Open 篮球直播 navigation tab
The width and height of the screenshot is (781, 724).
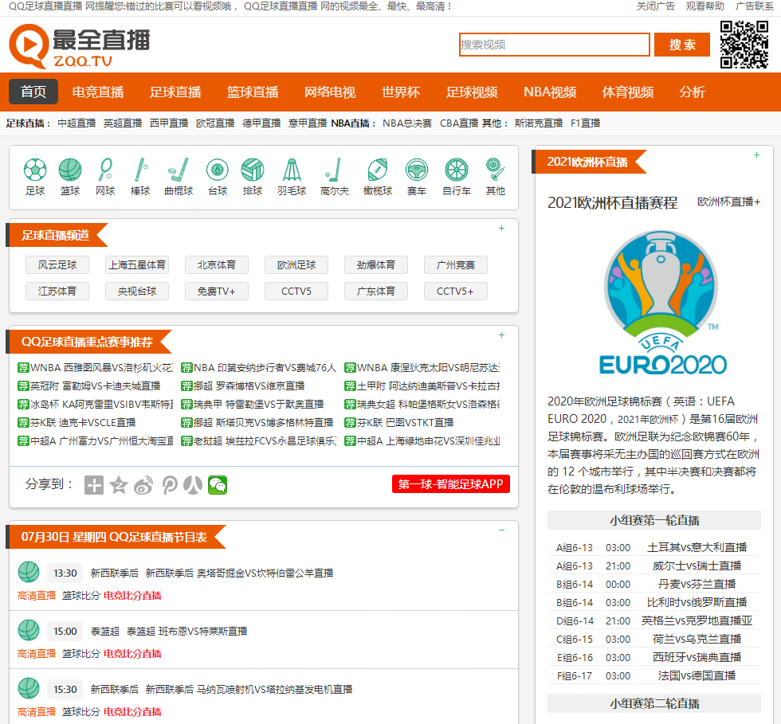(253, 92)
